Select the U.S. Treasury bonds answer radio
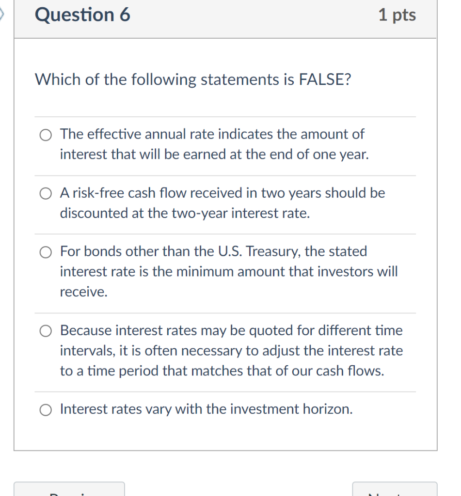The width and height of the screenshot is (461, 496). (46, 252)
